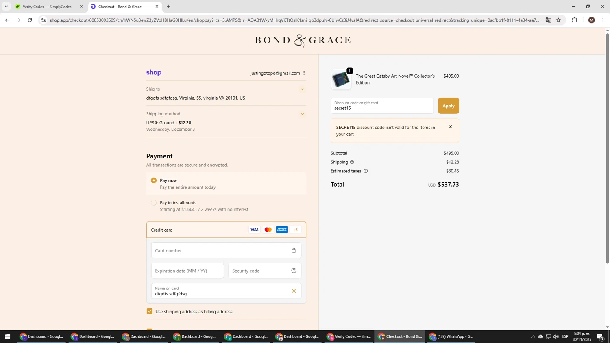The height and width of the screenshot is (343, 610).
Task: Click the Shop logo
Action: point(154,73)
